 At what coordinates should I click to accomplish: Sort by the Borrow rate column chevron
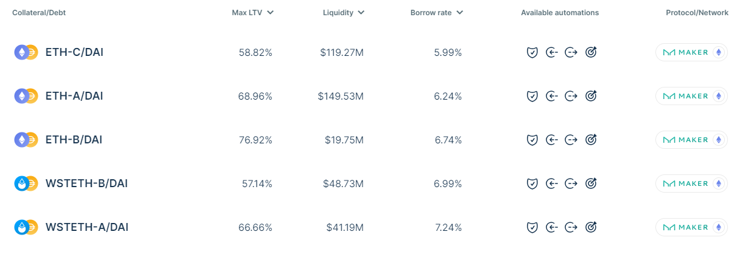coord(460,12)
